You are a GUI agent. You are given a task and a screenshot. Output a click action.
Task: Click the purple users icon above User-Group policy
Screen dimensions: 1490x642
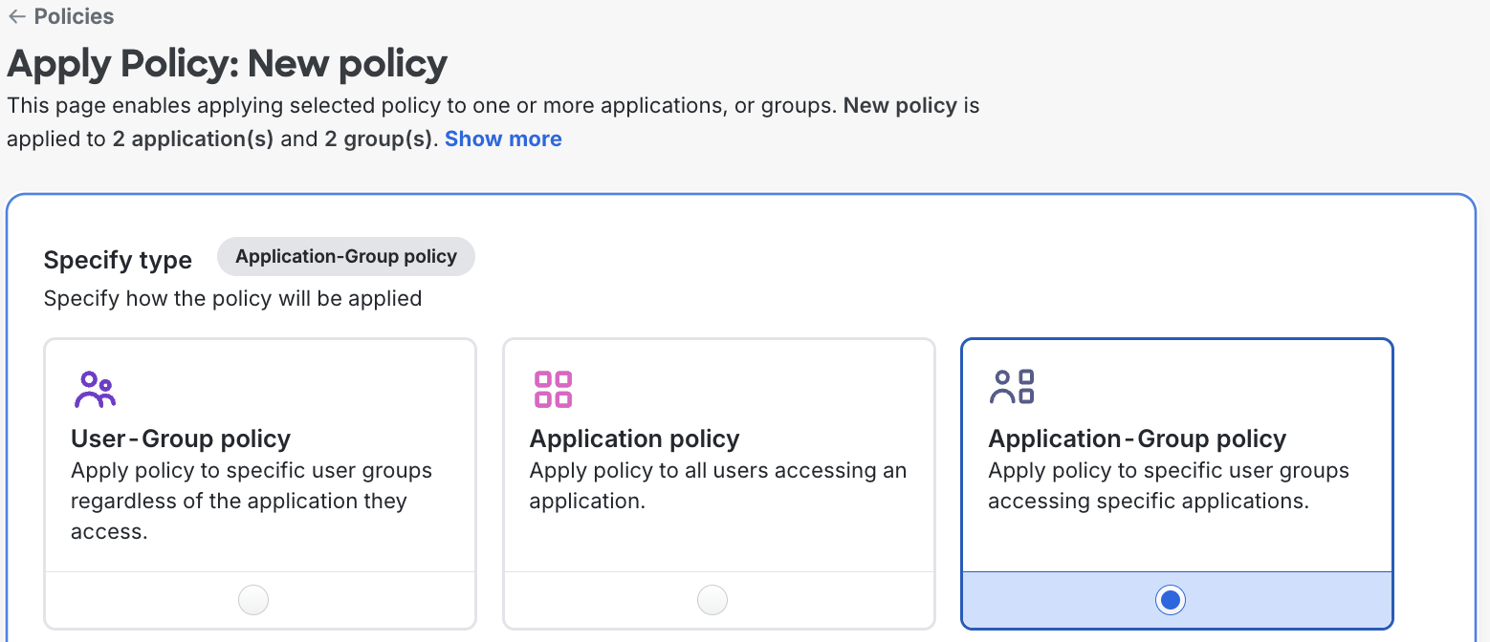pyautogui.click(x=95, y=388)
